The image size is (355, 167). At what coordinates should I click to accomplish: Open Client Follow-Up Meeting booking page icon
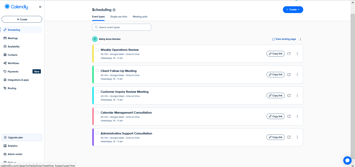(289, 75)
